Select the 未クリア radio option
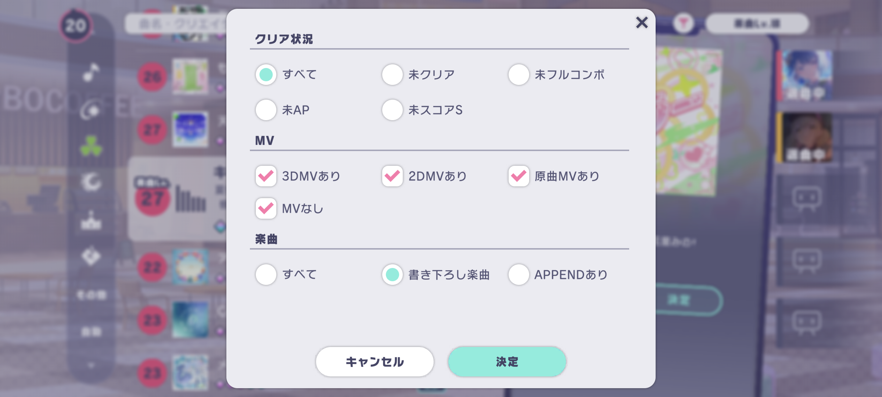The height and width of the screenshot is (397, 882). pyautogui.click(x=392, y=75)
